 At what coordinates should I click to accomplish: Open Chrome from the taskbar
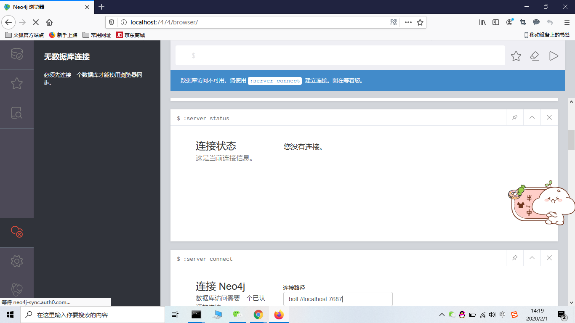point(258,315)
